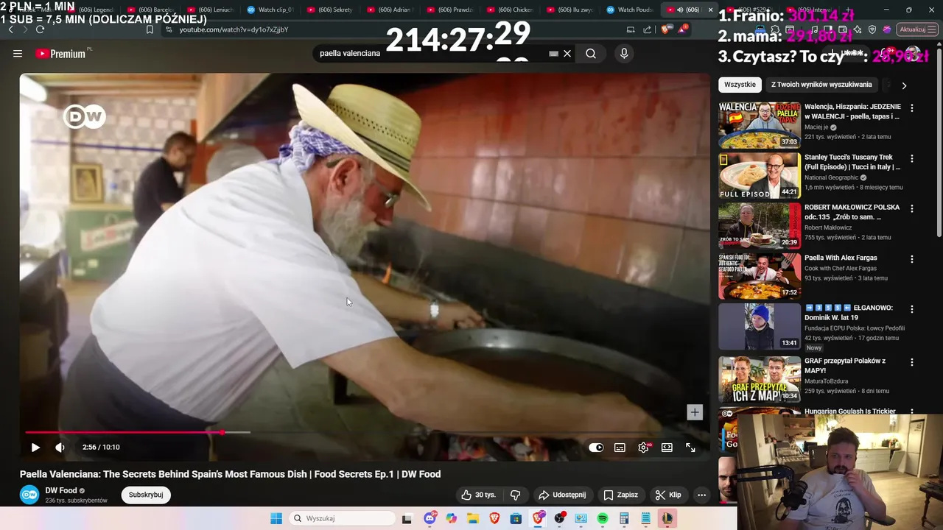Image resolution: width=943 pixels, height=530 pixels.
Task: Switch to 'Watch clip_0' browser tab
Action: [x=270, y=10]
